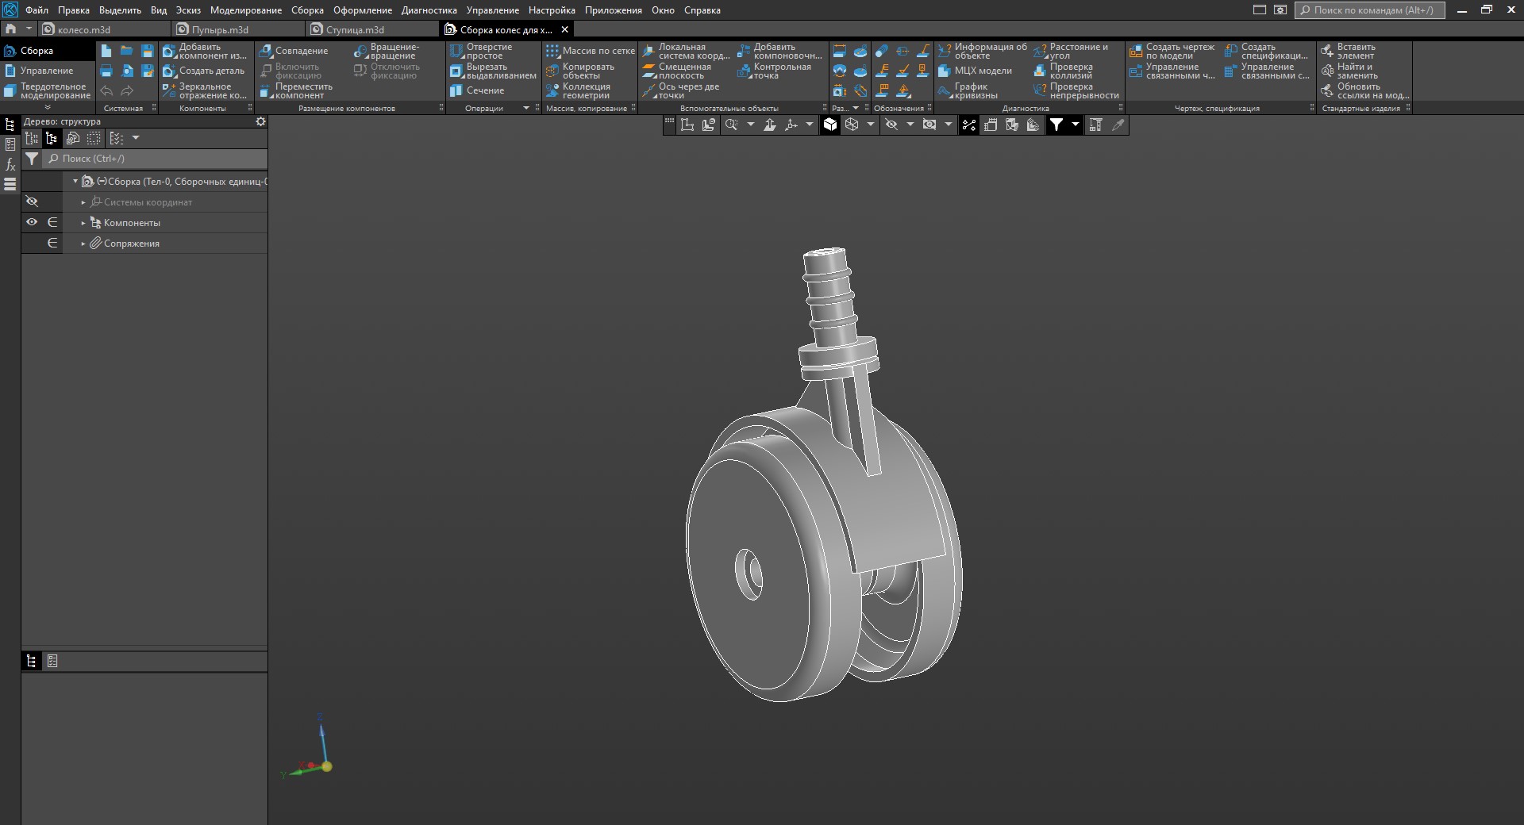Click the Print icon in the System toolbar
Image resolution: width=1524 pixels, height=825 pixels.
[106, 71]
